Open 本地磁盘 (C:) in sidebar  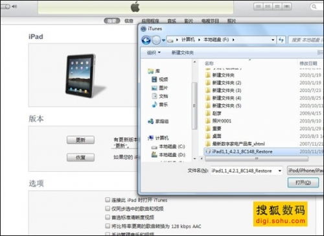[x=168, y=147]
